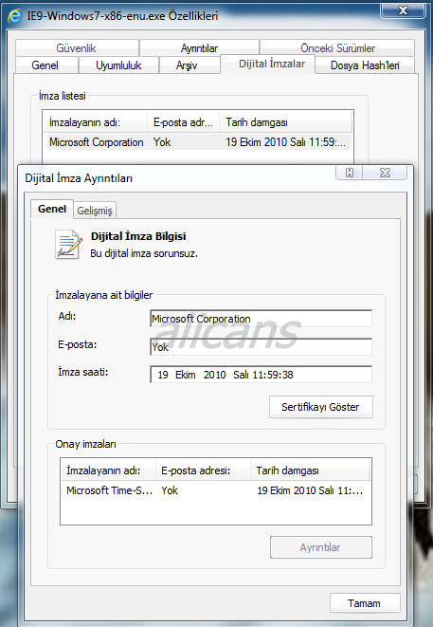This screenshot has width=433, height=627.
Task: Click the Sertifikayı Göster button
Action: pos(321,407)
